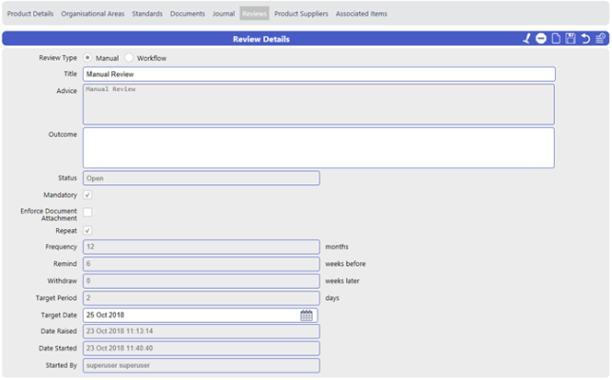Switch to the Journal tab
Image resolution: width=612 pixels, height=380 pixels.
tap(223, 13)
